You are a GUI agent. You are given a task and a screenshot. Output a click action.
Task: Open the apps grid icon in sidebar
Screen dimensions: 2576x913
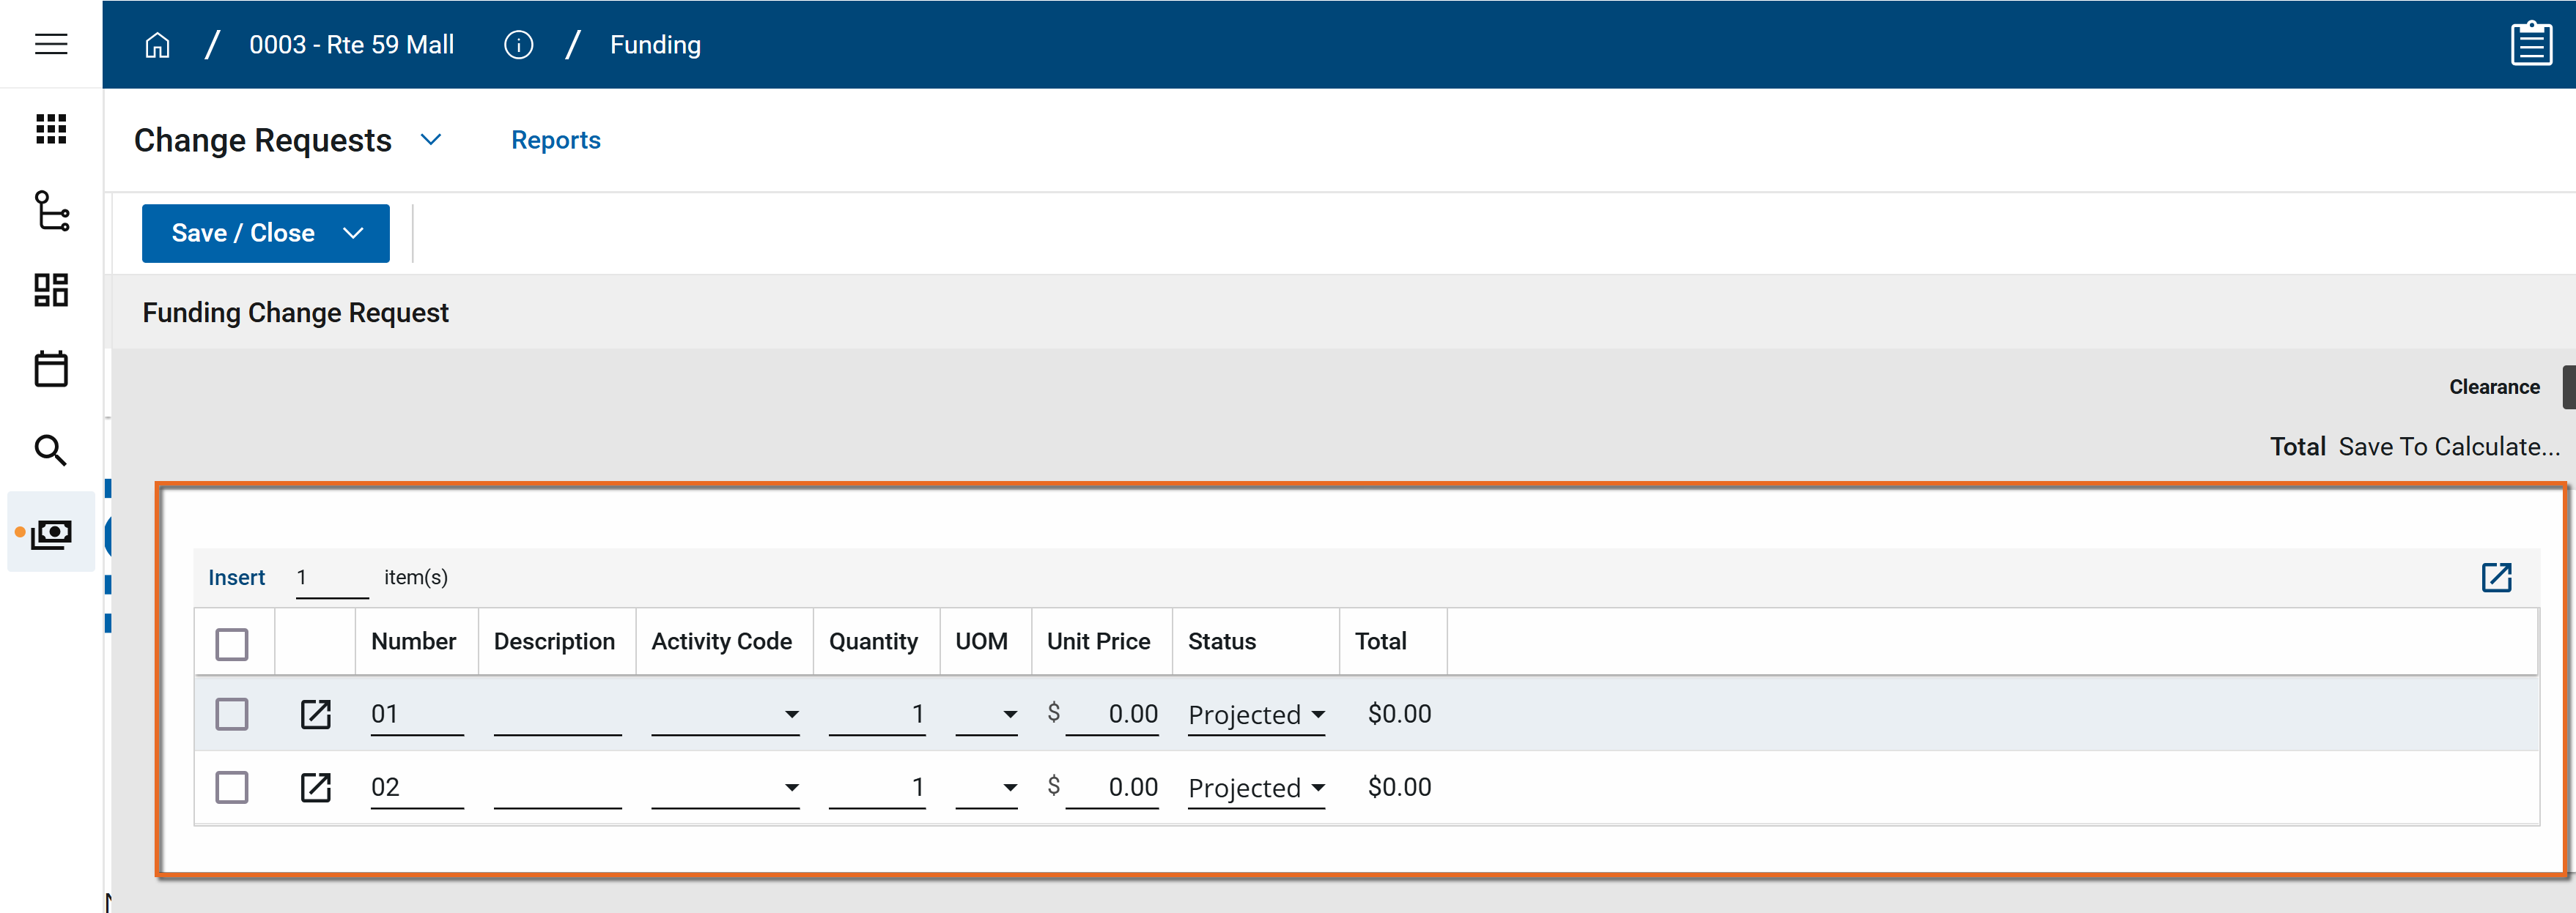[51, 129]
